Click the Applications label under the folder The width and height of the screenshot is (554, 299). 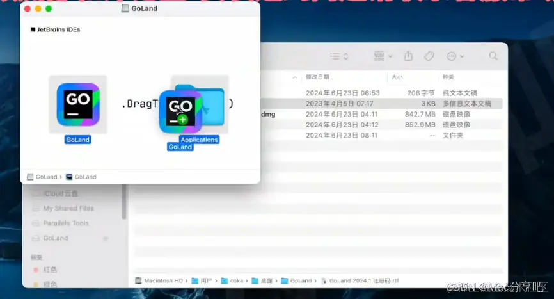[199, 140]
